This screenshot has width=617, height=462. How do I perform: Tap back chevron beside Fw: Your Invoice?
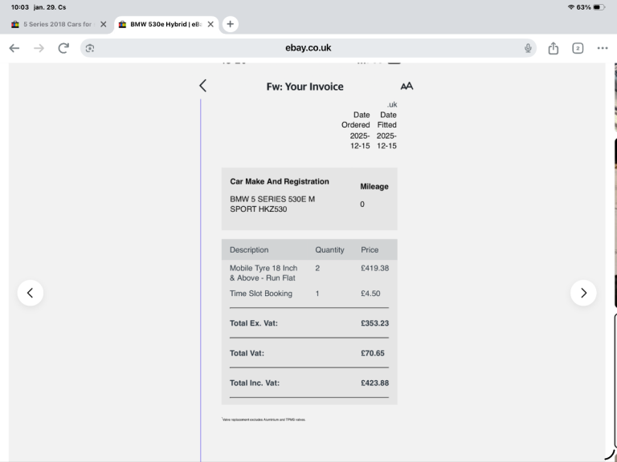[202, 86]
